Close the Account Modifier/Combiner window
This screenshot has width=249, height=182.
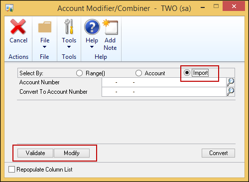pyautogui.click(x=234, y=6)
